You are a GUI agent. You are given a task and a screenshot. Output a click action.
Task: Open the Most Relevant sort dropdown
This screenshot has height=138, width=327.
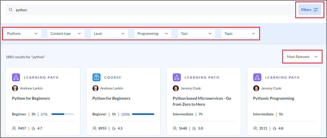pos(302,57)
